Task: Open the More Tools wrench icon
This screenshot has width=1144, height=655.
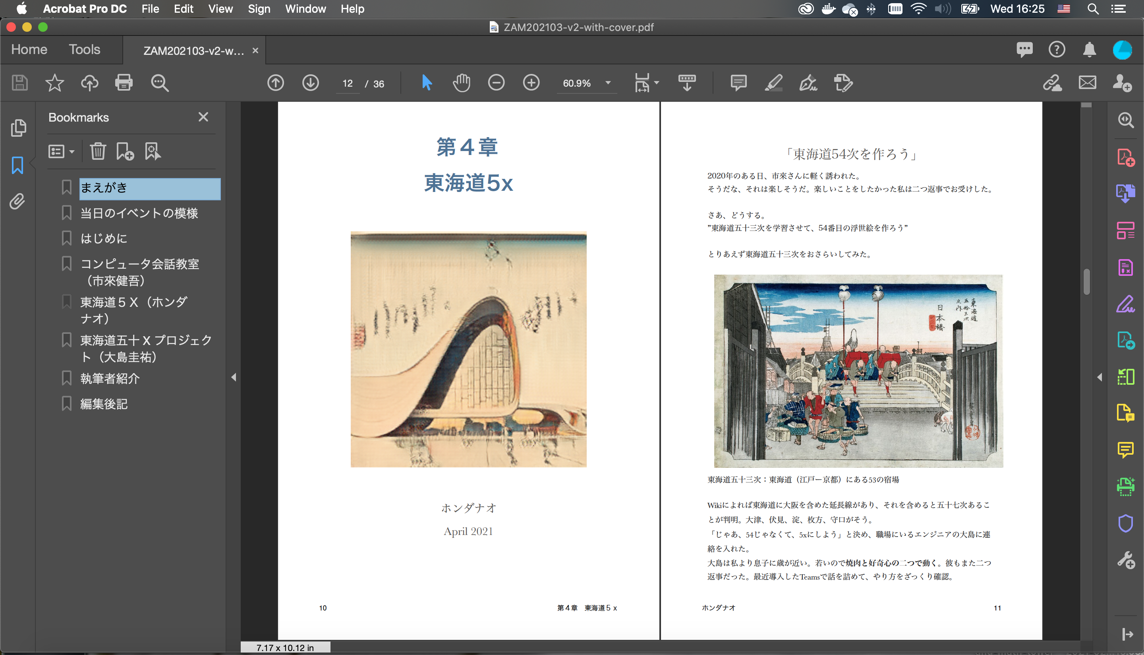Action: coord(1126,560)
